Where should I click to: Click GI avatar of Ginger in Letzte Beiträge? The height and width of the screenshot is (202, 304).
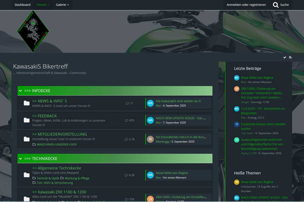(237, 89)
